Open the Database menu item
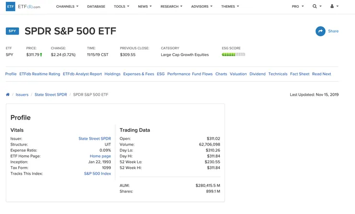The image size is (355, 214). [96, 7]
